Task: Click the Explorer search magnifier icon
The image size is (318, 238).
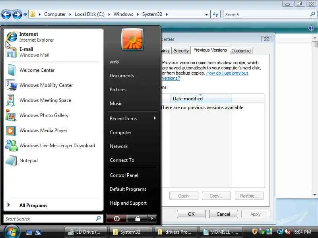Action: [312, 14]
